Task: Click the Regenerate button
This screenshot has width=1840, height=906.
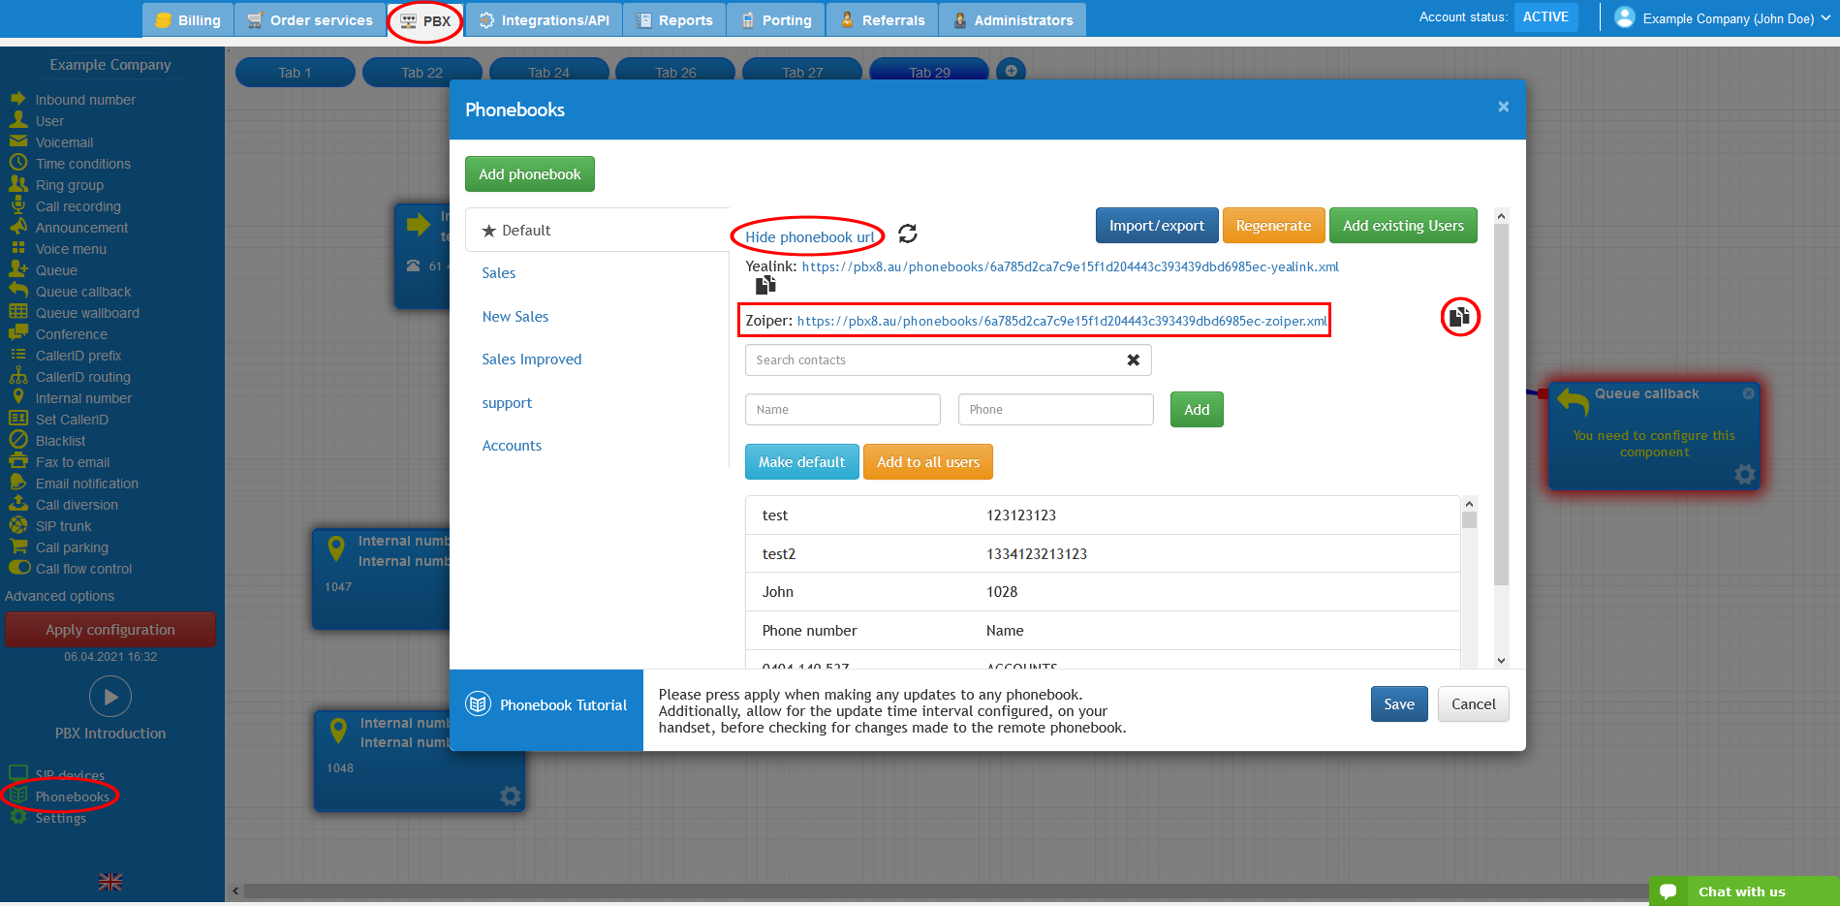Action: [1273, 225]
